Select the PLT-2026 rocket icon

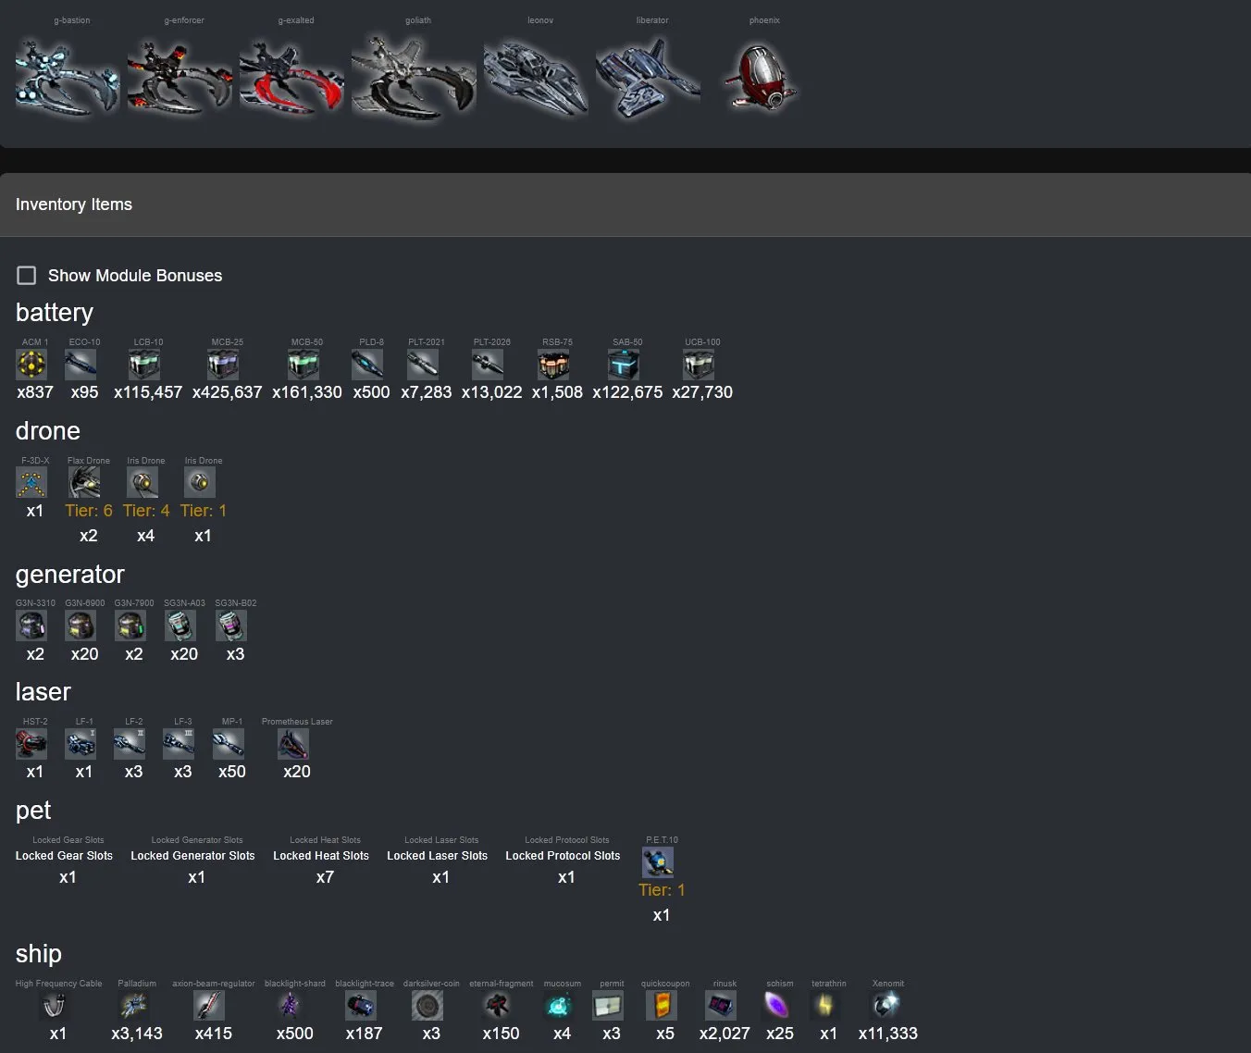click(488, 365)
